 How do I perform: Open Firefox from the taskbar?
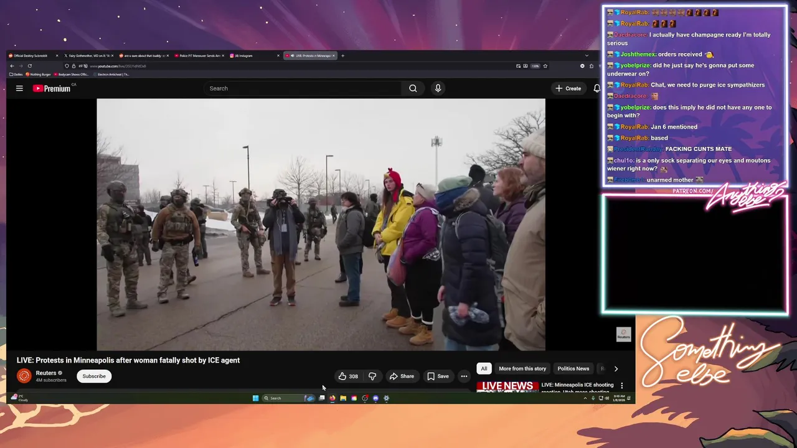(x=332, y=398)
